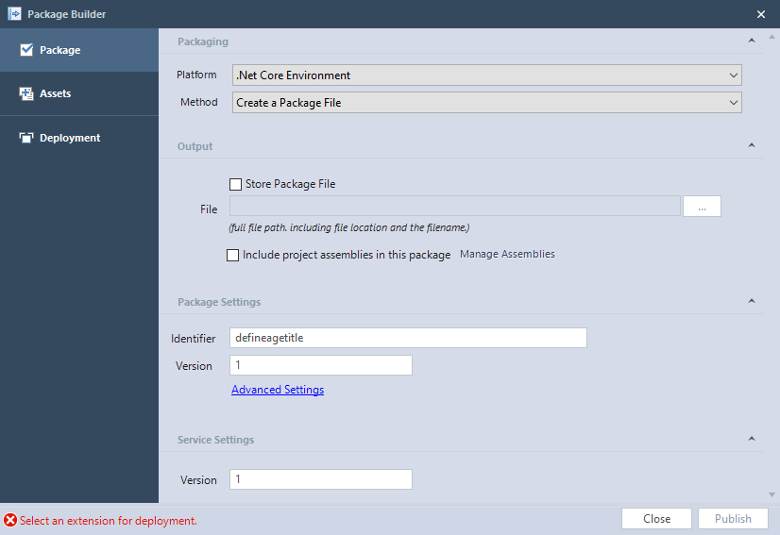Click the file browse ellipsis button
The image size is (780, 535).
click(702, 207)
